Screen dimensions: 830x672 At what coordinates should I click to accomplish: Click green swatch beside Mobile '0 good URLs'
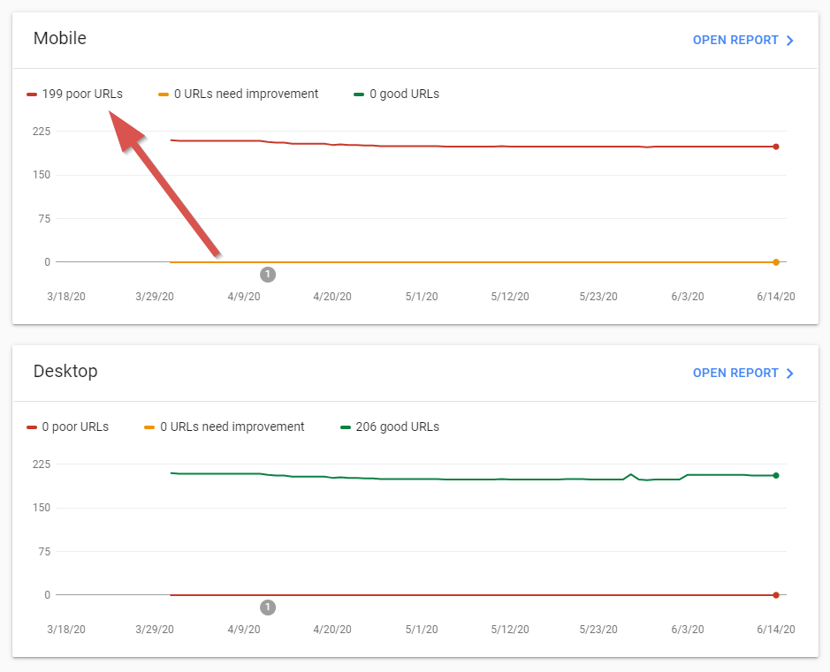[x=359, y=94]
